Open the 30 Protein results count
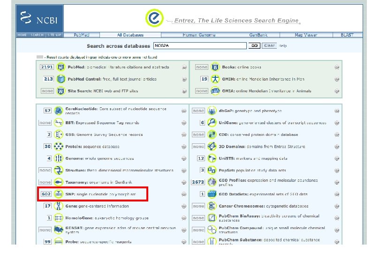The width and height of the screenshot is (380, 253). 47,147
